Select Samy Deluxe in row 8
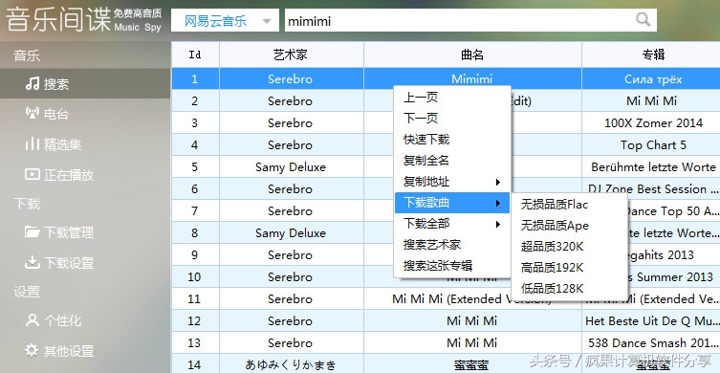This screenshot has width=720, height=373. pyautogui.click(x=291, y=233)
